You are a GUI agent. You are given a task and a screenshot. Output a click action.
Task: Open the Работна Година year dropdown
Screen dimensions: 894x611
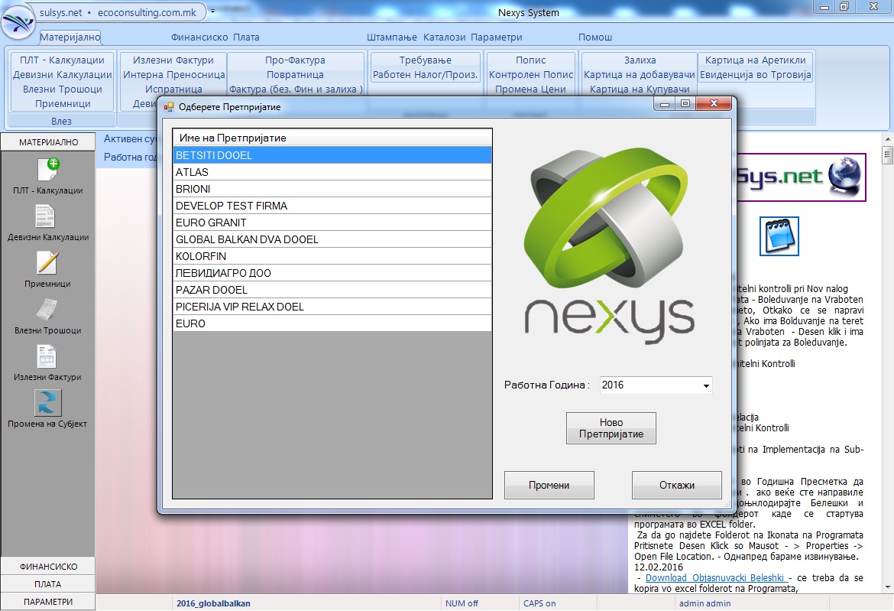(x=705, y=385)
